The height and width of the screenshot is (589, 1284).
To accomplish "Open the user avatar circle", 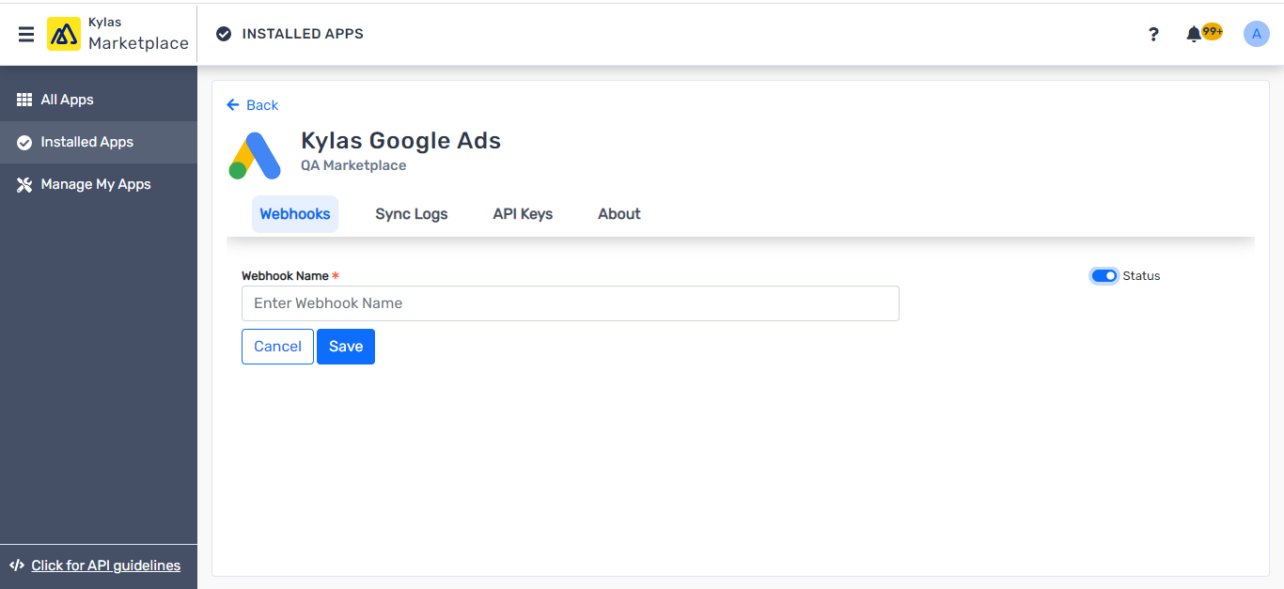I will pyautogui.click(x=1257, y=34).
